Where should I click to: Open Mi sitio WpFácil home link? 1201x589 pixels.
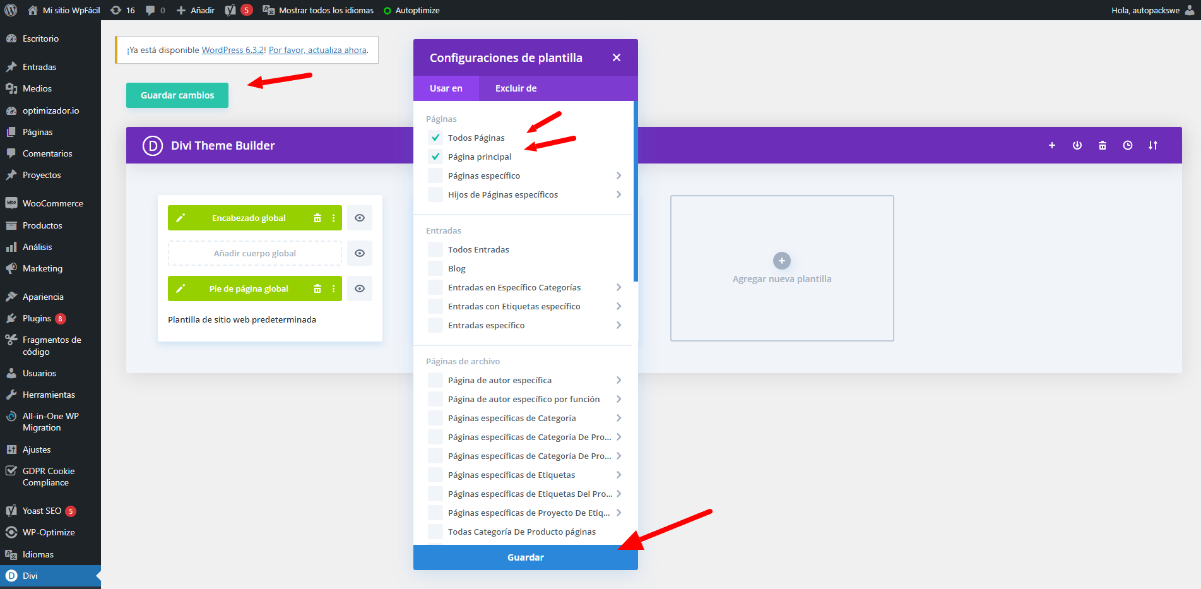click(x=64, y=10)
